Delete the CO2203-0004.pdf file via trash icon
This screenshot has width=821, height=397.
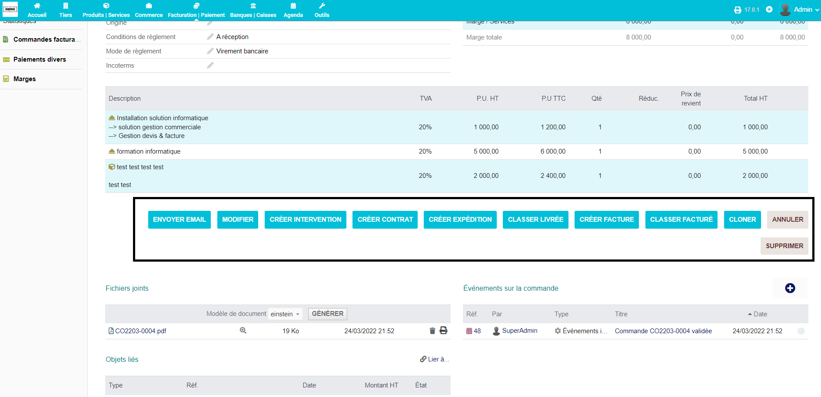tap(432, 331)
